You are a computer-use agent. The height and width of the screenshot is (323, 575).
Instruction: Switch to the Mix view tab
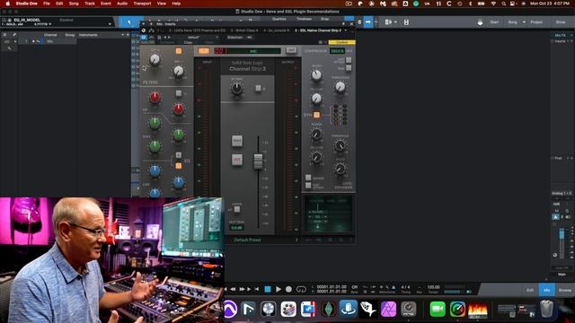point(547,290)
